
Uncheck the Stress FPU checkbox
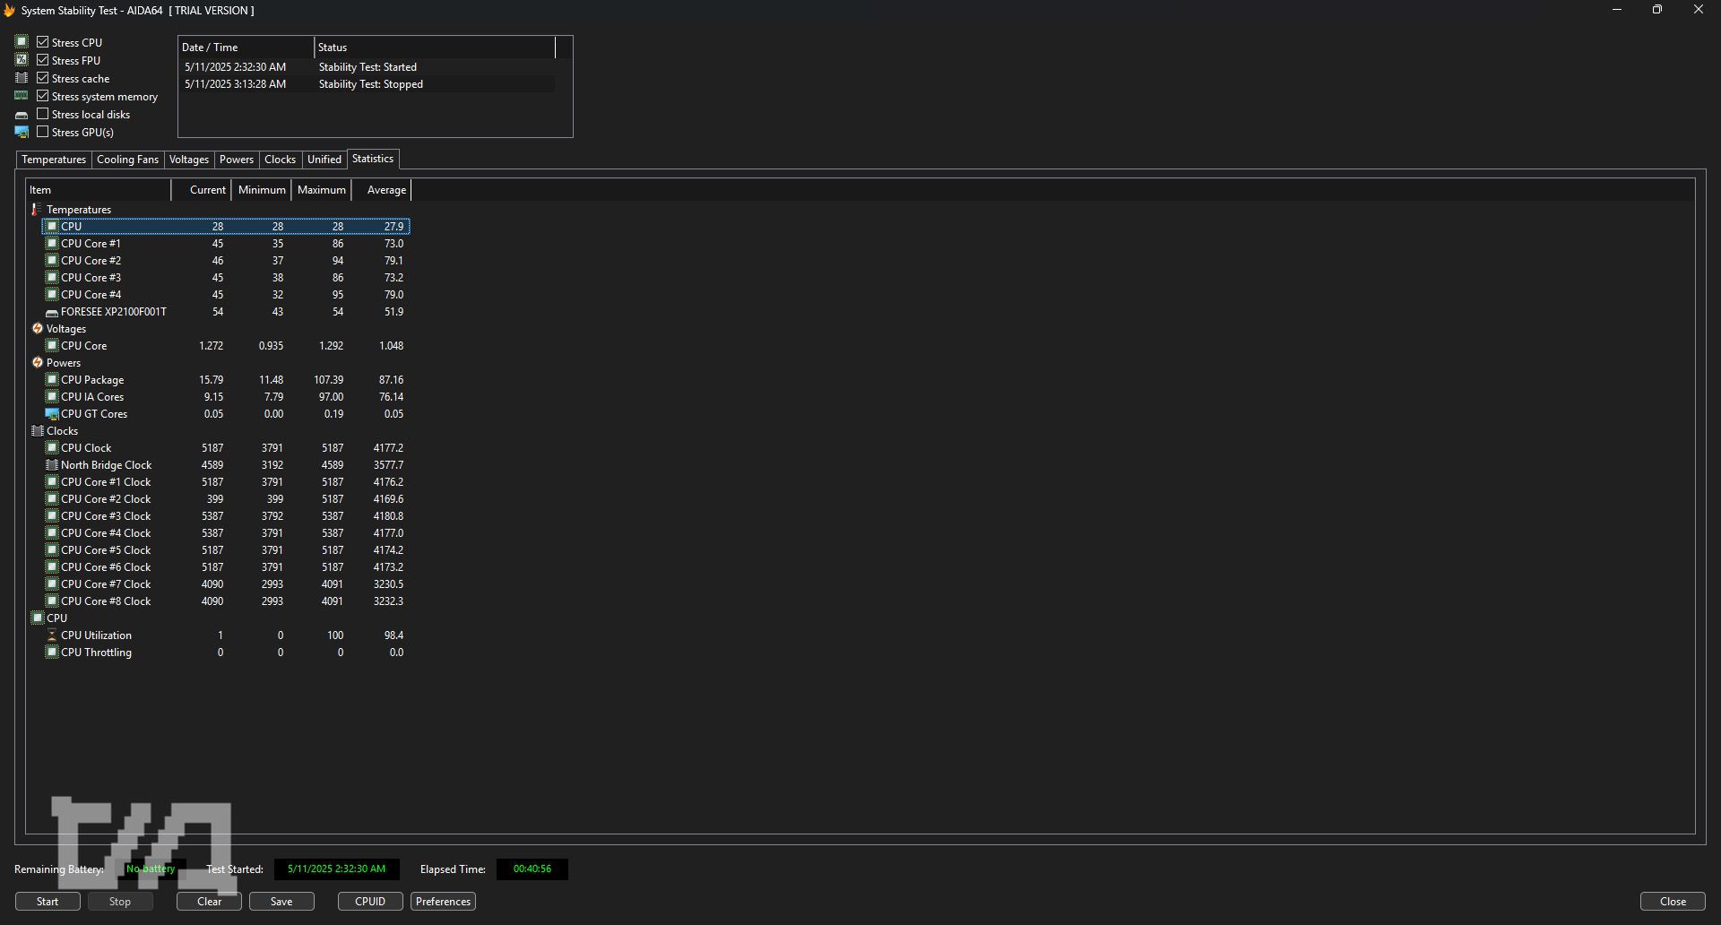tap(42, 60)
